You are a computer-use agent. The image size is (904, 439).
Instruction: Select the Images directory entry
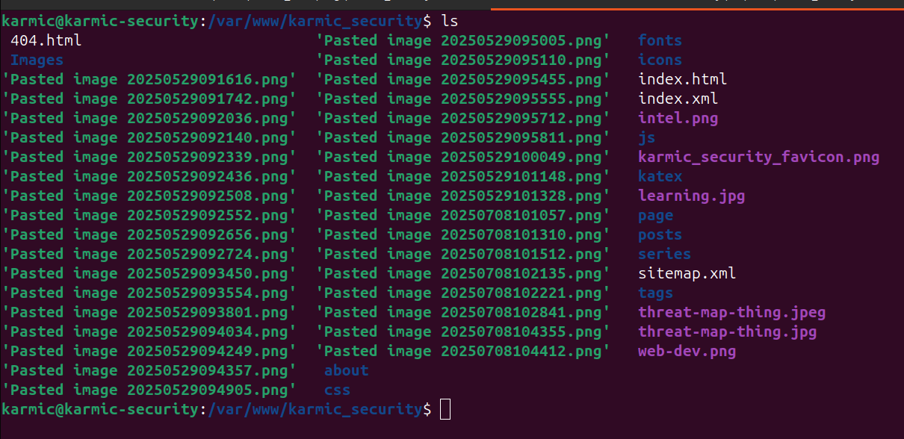coord(37,60)
